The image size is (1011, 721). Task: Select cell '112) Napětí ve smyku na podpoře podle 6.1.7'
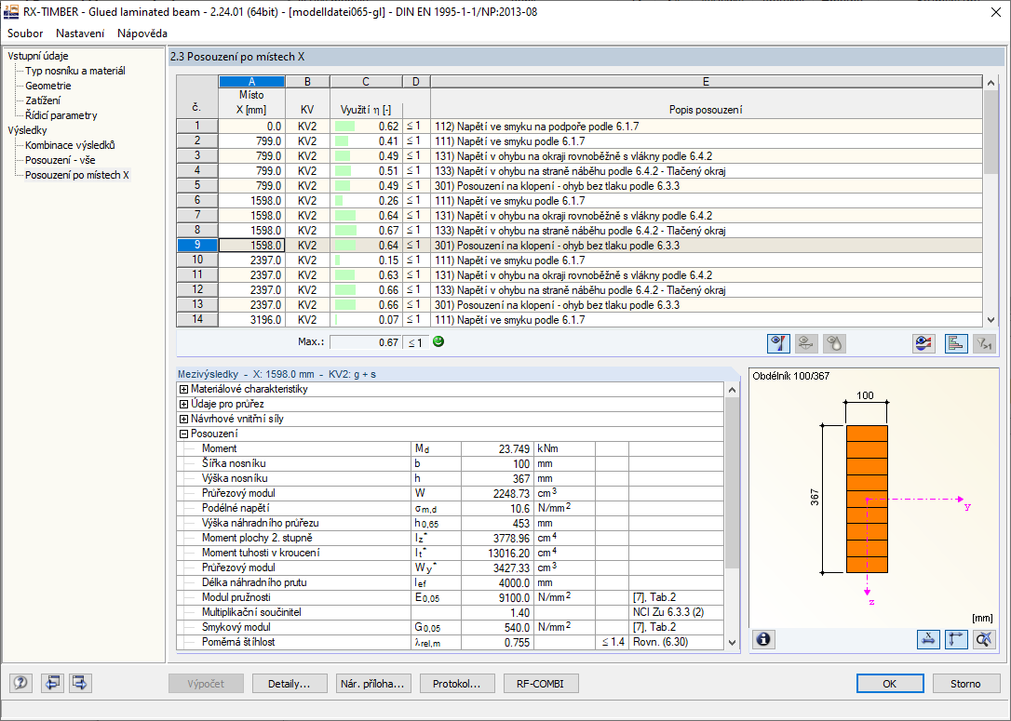coord(706,127)
